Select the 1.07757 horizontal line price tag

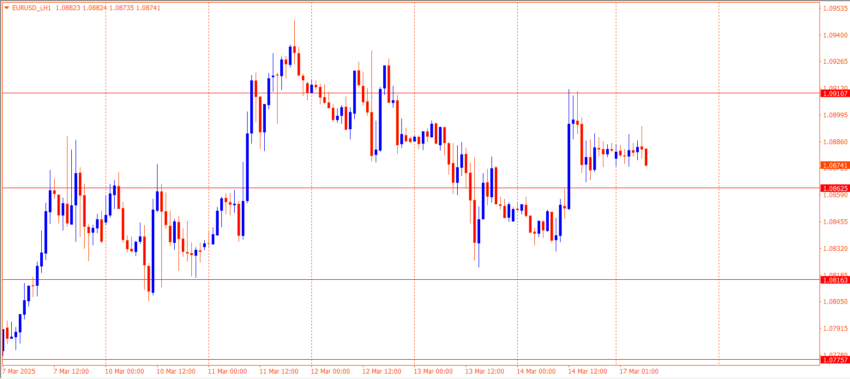(x=835, y=360)
